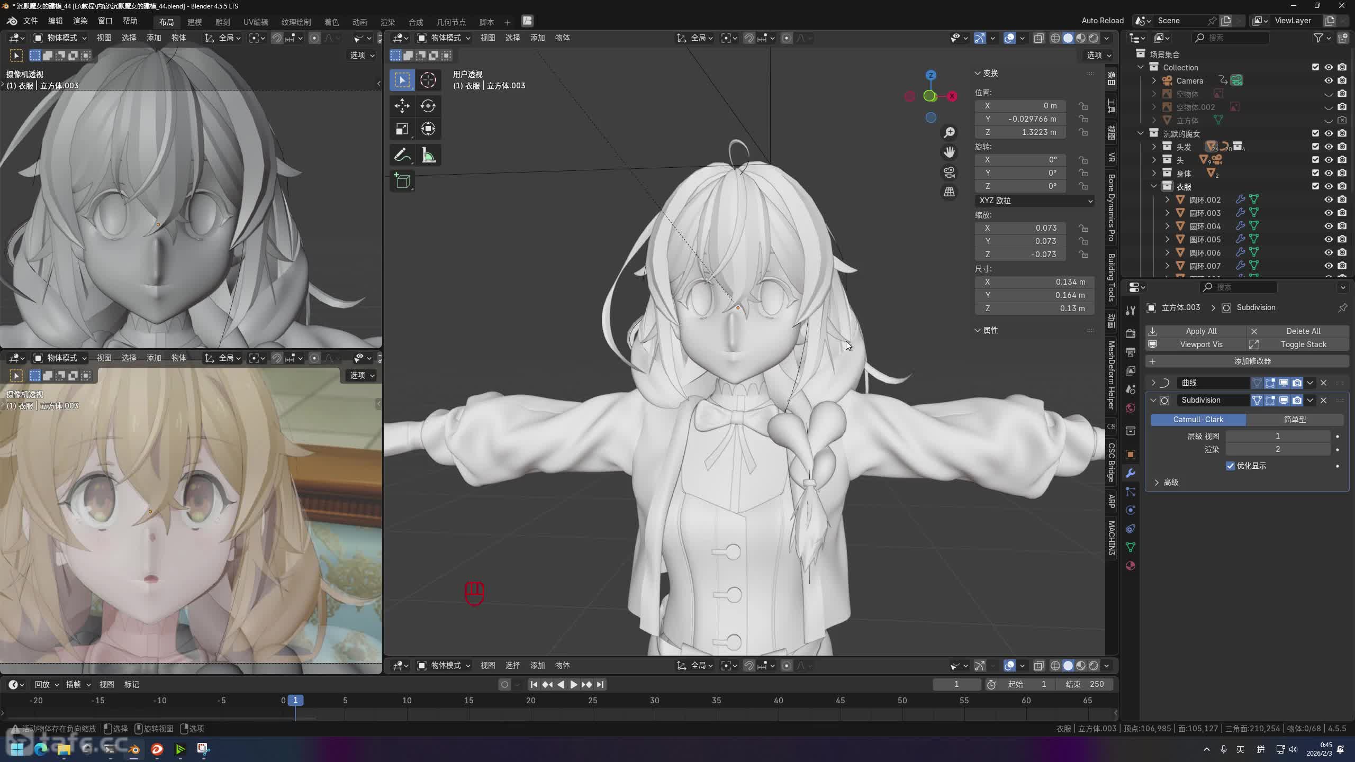This screenshot has height=762, width=1355.
Task: Select the Measure tool
Action: [x=428, y=155]
